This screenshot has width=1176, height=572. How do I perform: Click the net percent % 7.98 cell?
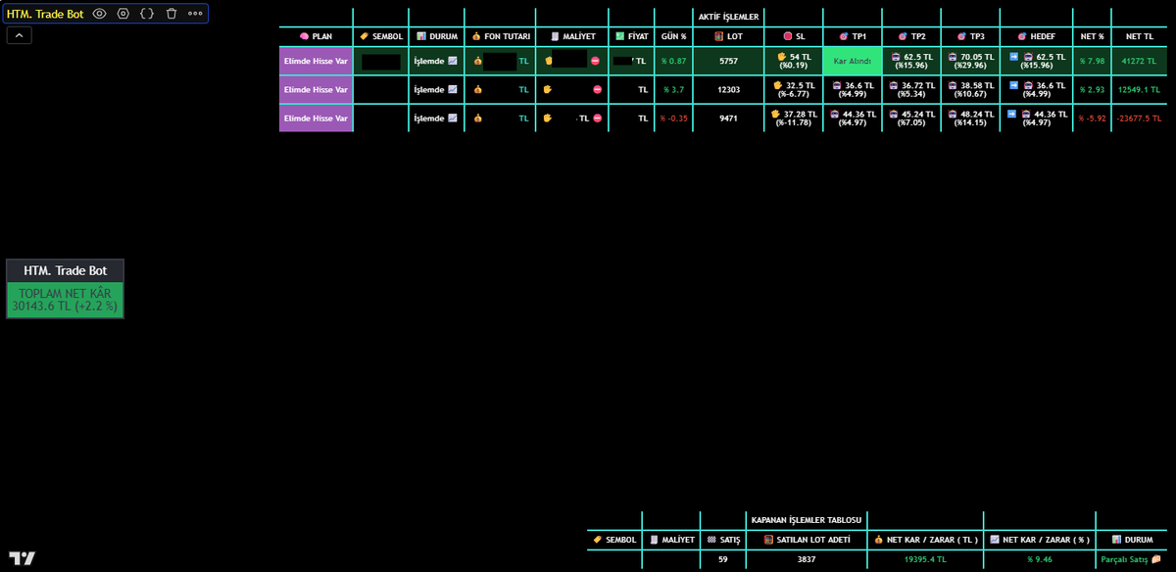point(1092,61)
